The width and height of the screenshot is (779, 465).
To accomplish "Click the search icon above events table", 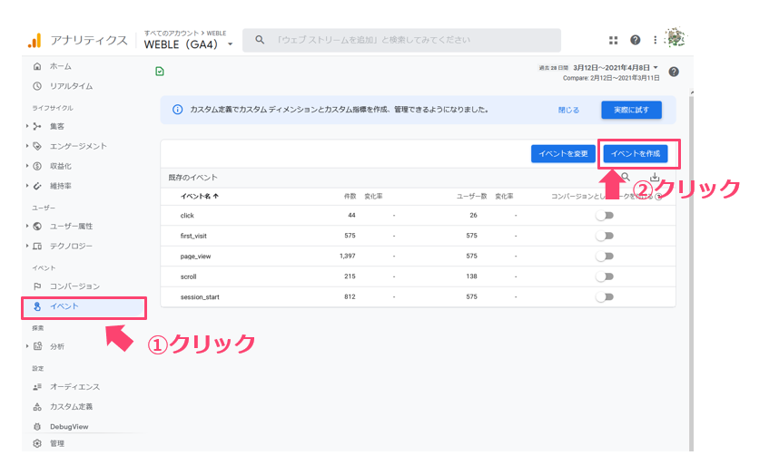I will tap(626, 177).
